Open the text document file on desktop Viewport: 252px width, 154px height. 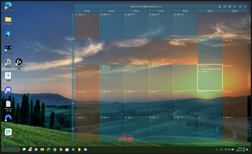tap(8, 106)
